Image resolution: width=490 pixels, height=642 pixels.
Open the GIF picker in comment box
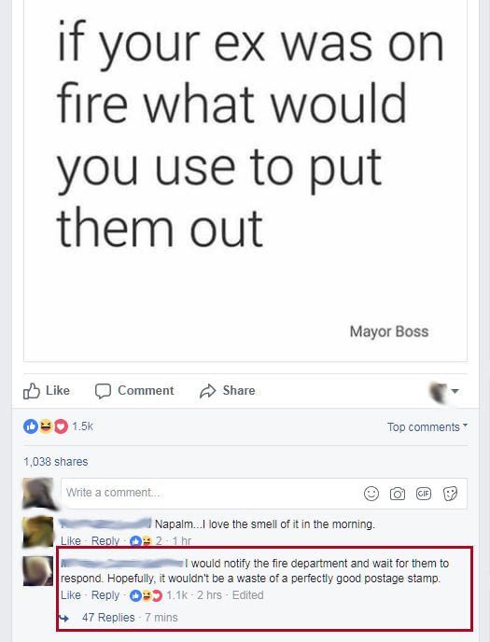coord(424,494)
